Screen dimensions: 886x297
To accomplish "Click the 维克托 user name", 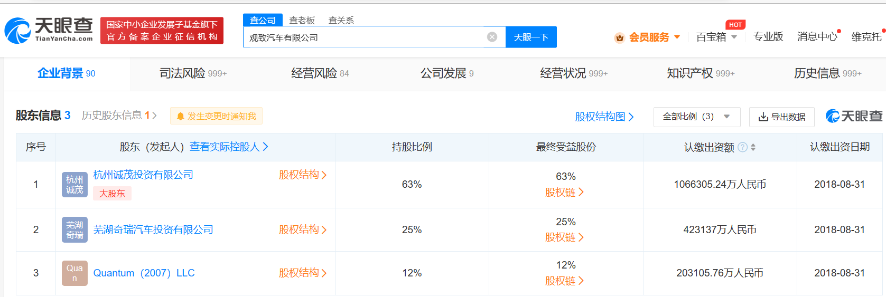I will 866,36.
